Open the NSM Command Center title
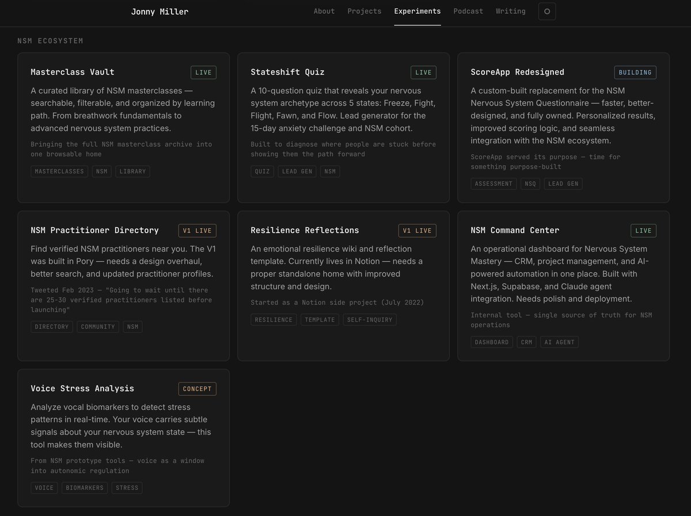691x516 pixels. [x=515, y=230]
